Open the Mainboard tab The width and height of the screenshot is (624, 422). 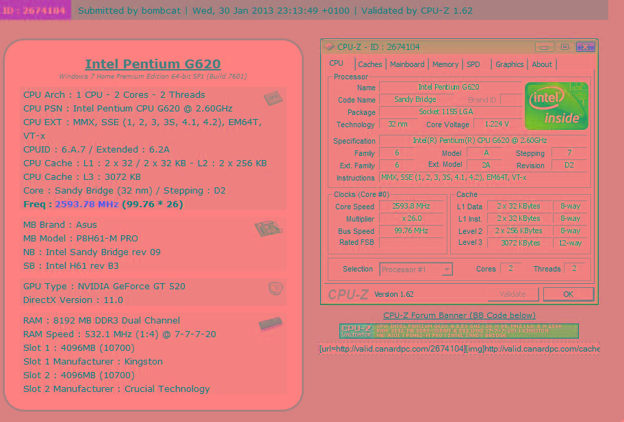pyautogui.click(x=407, y=64)
